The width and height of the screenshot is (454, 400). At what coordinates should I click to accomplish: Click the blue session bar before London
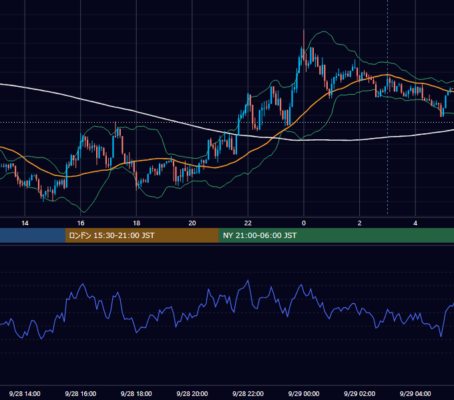(33, 235)
